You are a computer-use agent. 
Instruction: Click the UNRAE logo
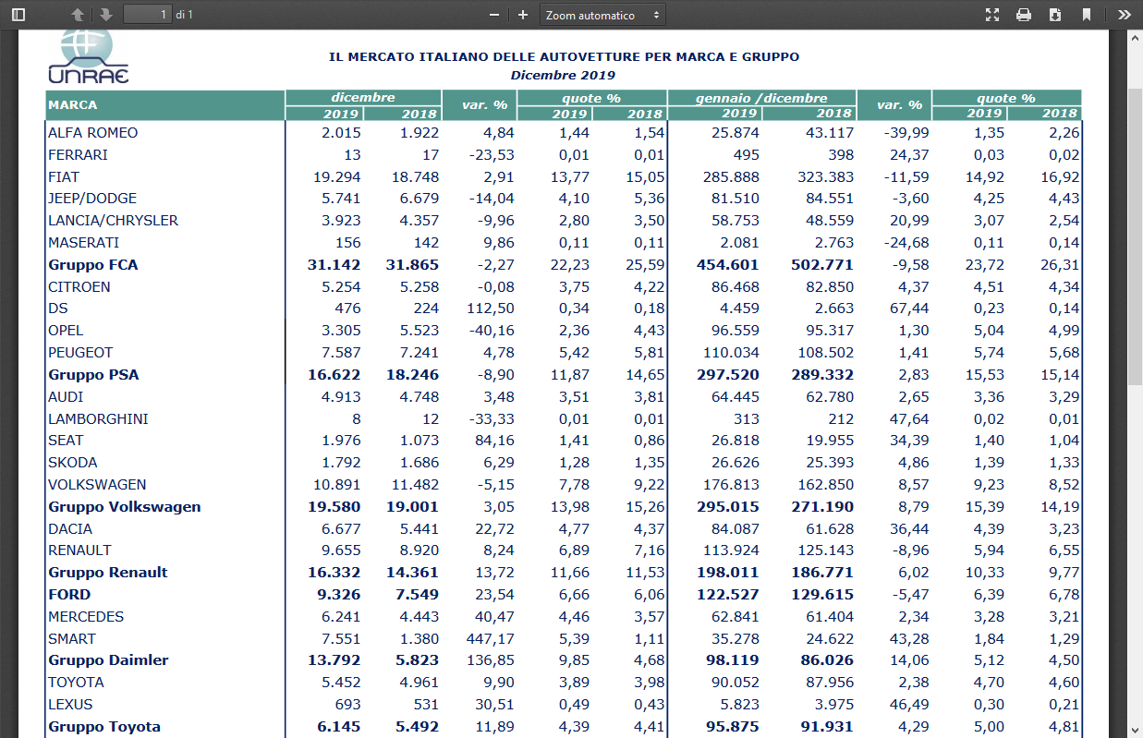click(88, 55)
